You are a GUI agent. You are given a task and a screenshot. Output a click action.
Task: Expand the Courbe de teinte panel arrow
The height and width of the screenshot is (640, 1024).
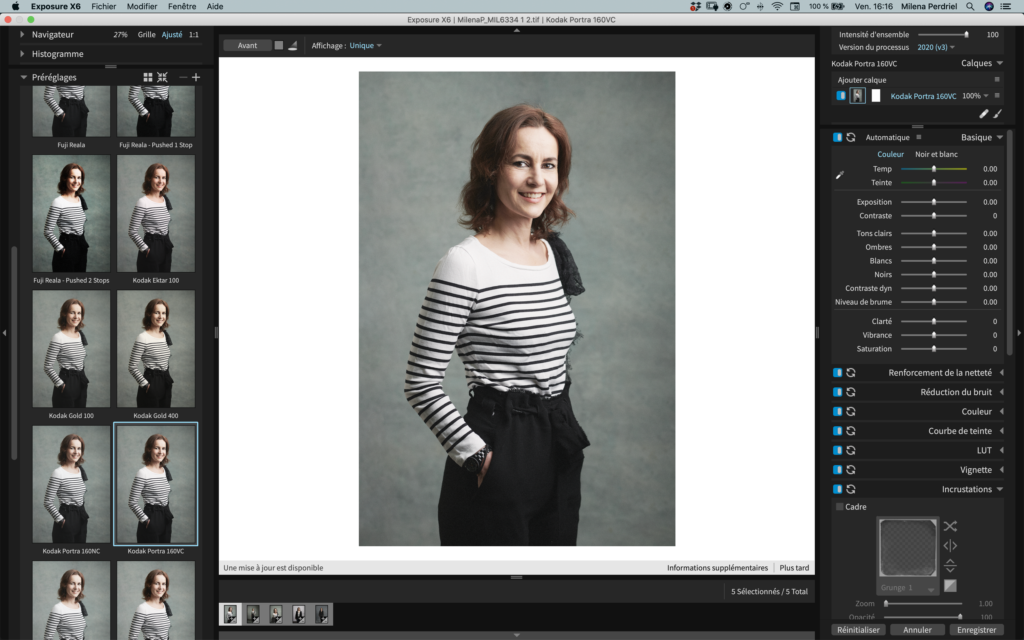(x=1001, y=431)
